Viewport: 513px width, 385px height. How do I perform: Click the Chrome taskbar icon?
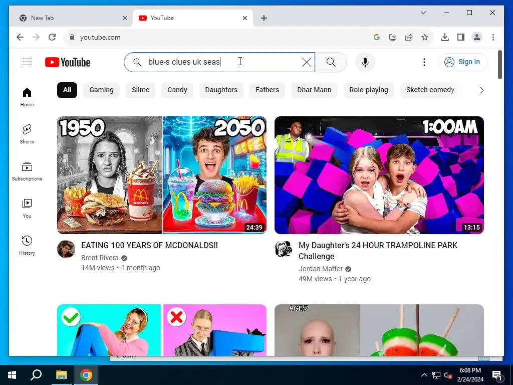pos(86,375)
